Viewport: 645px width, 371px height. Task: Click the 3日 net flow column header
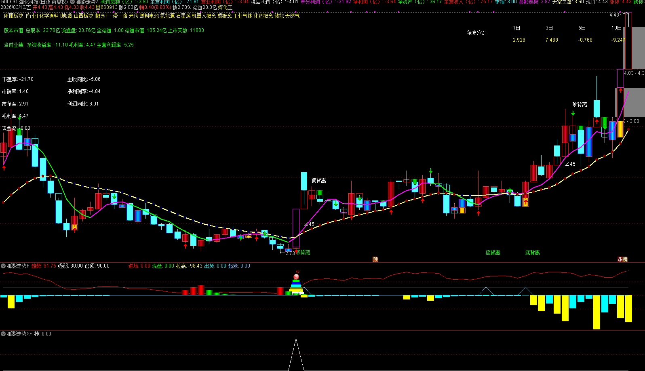[549, 28]
